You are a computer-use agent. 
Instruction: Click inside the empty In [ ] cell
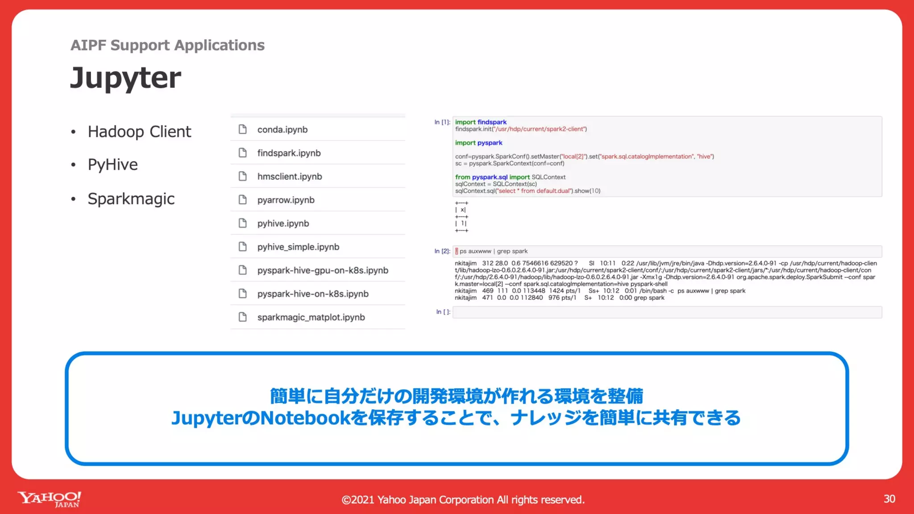point(667,312)
